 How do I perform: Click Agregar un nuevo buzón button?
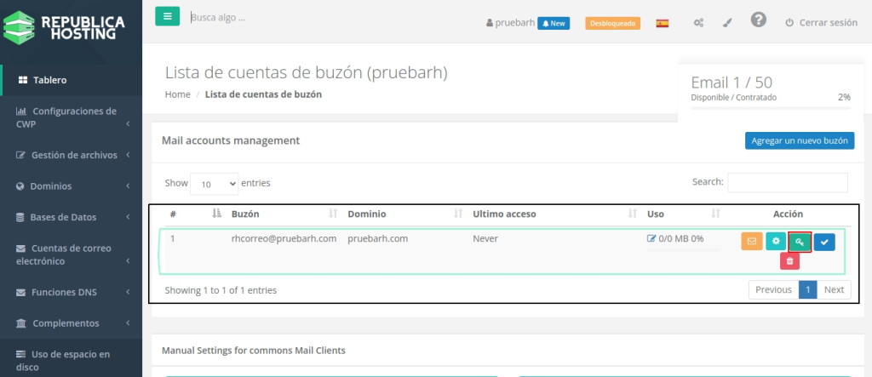[799, 140]
